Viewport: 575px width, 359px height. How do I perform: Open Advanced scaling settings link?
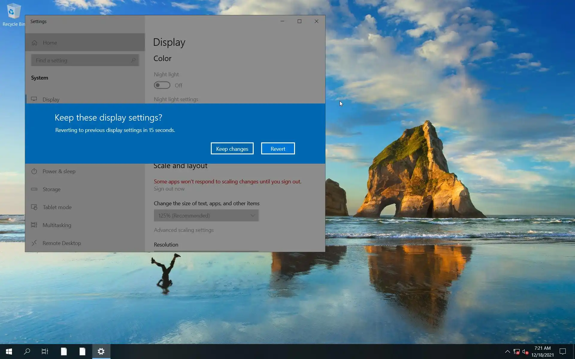tap(184, 230)
